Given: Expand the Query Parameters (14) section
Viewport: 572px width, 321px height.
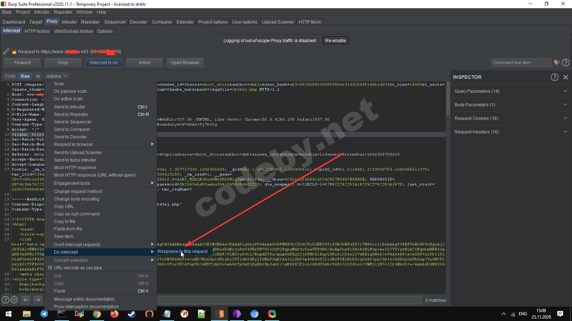Looking at the screenshot, I should (510, 91).
